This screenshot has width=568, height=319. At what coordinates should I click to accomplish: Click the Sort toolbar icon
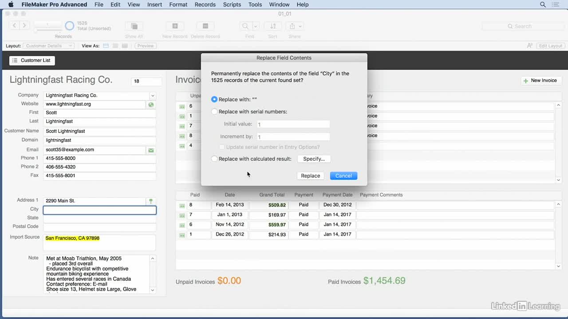[x=273, y=26]
